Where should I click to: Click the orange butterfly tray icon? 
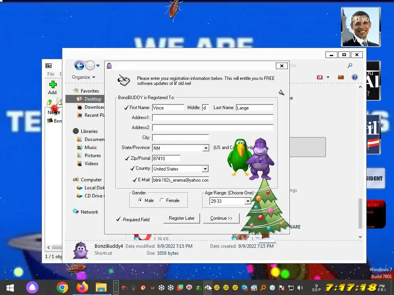(x=152, y=288)
